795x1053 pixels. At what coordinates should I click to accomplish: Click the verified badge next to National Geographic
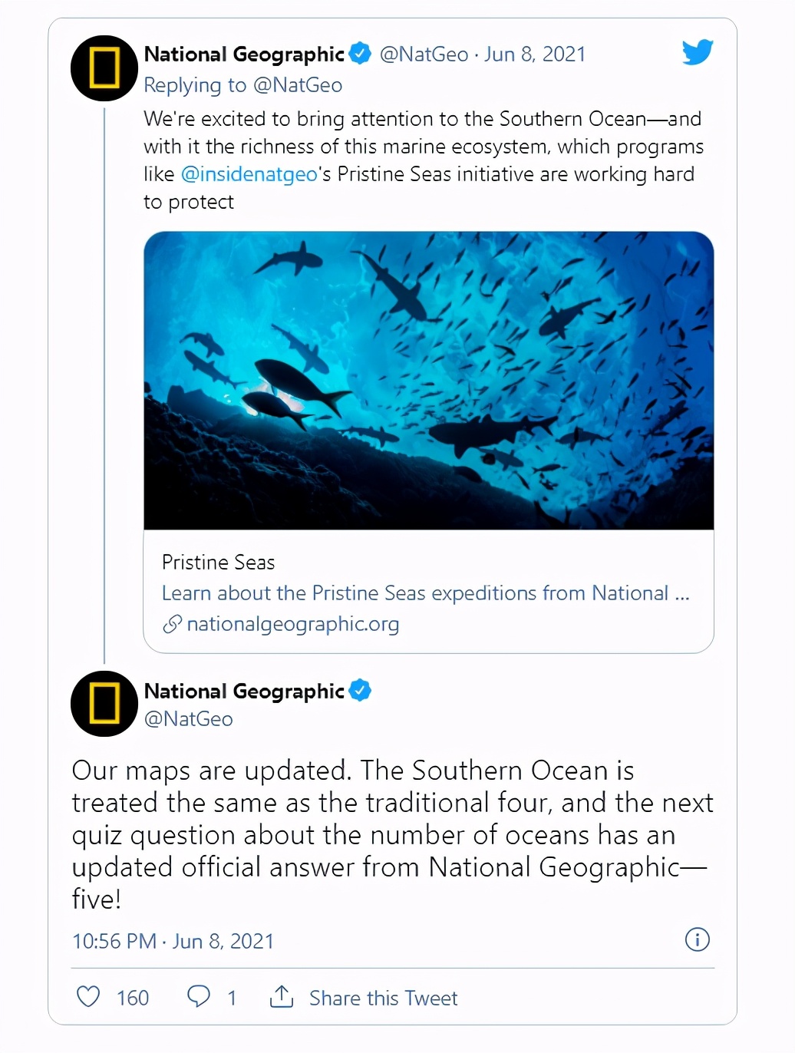coord(359,53)
